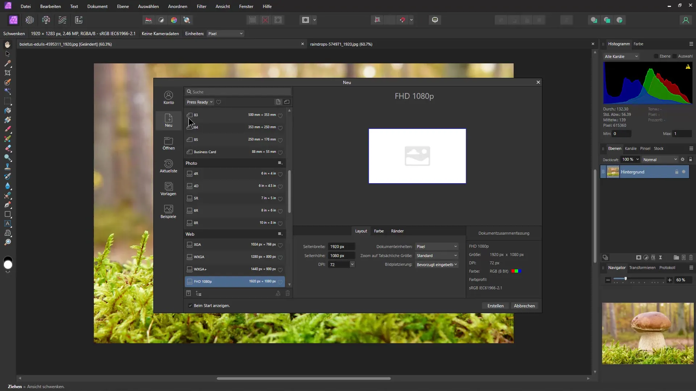Toggle favorite heart for B3 preset
Screen dimensions: 696x391
pos(280,115)
